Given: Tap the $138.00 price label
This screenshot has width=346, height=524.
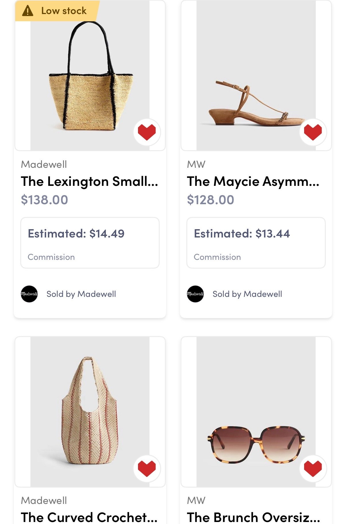Looking at the screenshot, I should [44, 200].
